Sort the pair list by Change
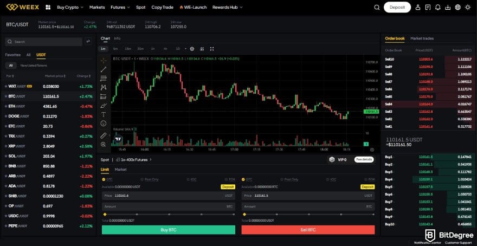The width and height of the screenshot is (477, 246). [x=83, y=76]
